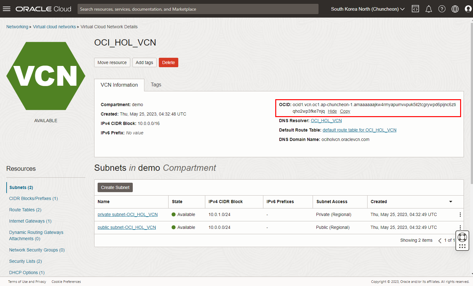Click Add tags button
The image size is (473, 286).
144,62
